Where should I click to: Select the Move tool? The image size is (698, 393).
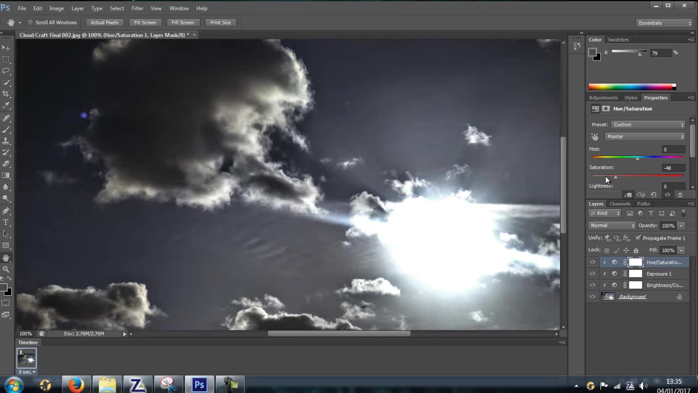(x=6, y=47)
